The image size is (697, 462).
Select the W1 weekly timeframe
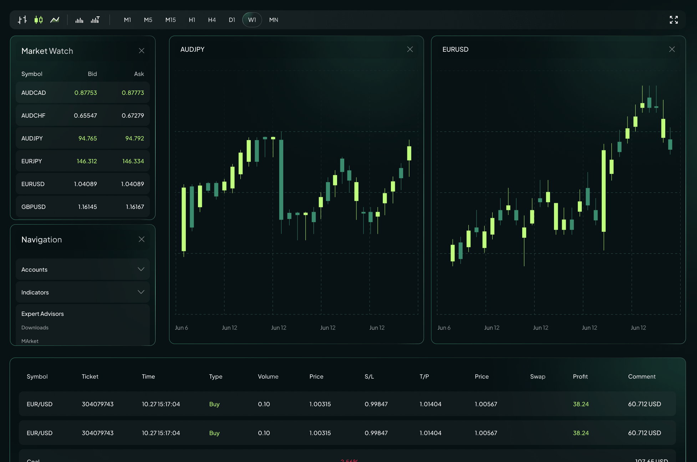pos(252,20)
